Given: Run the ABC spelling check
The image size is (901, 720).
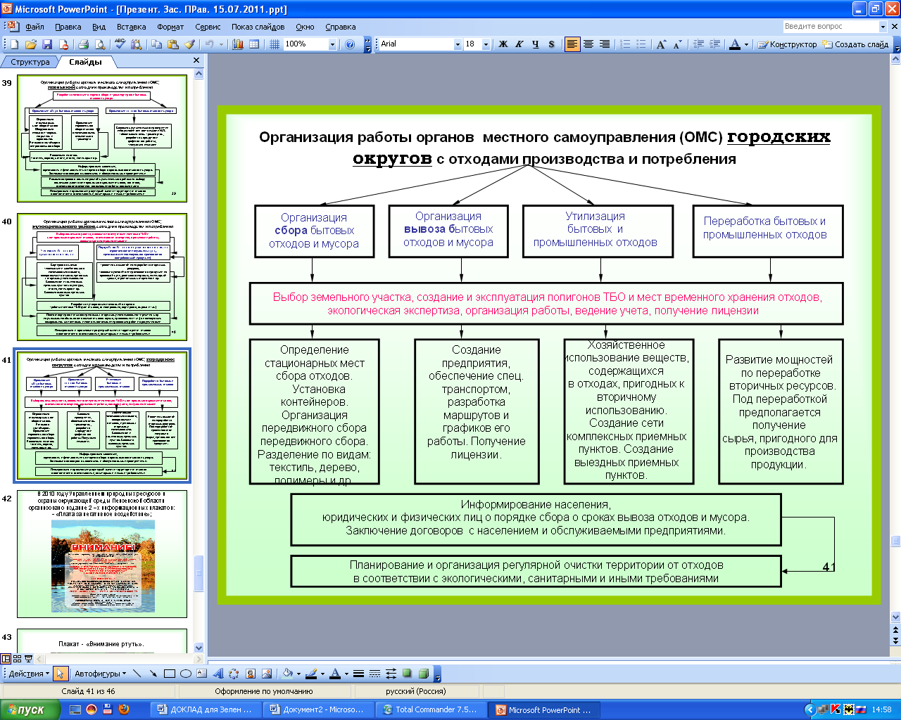Looking at the screenshot, I should pos(120,44).
